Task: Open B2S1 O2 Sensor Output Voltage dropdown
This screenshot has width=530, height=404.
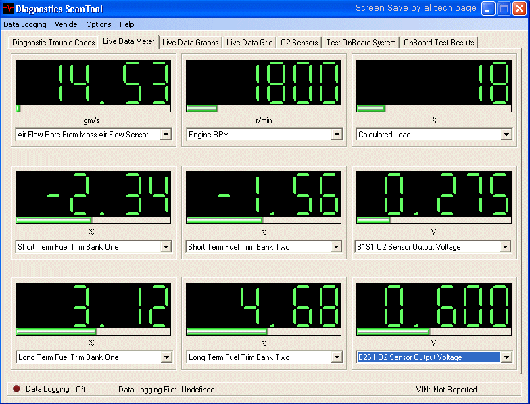Action: click(x=506, y=357)
